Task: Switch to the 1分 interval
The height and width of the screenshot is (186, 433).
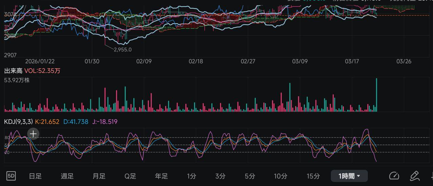Action: click(x=191, y=176)
